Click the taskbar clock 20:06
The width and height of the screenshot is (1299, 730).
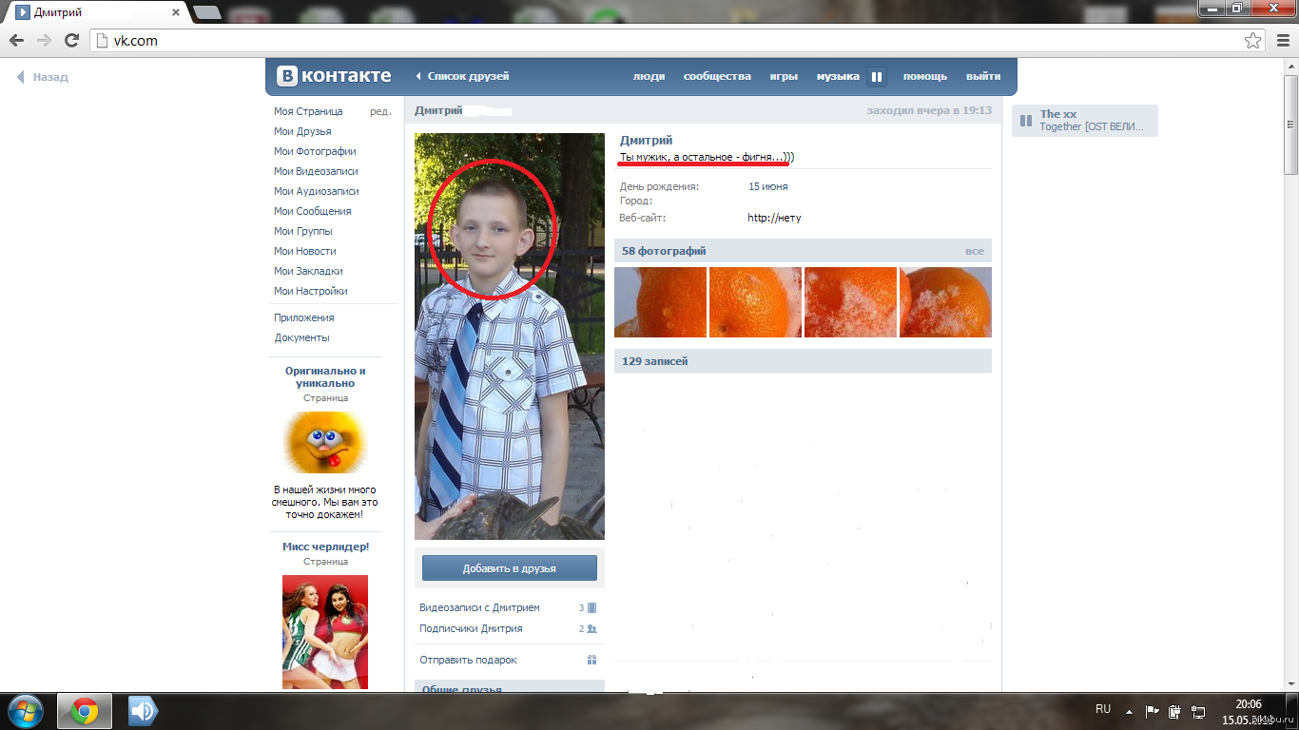[x=1248, y=704]
